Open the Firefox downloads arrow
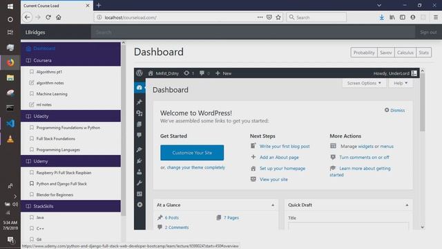Image resolution: width=442 pixels, height=249 pixels. point(382,17)
